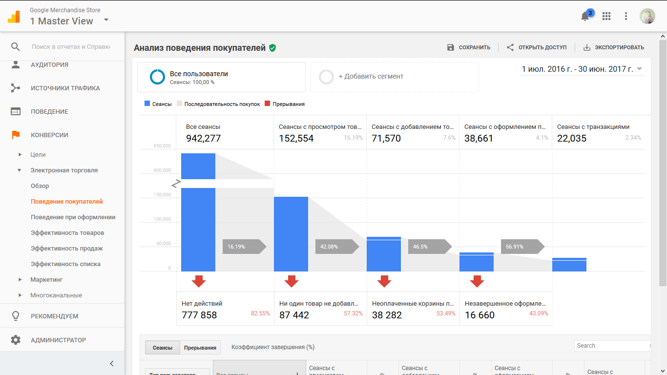The height and width of the screenshot is (375, 667).
Task: Open sharing via the Открыть доступ icon
Action: click(x=509, y=47)
